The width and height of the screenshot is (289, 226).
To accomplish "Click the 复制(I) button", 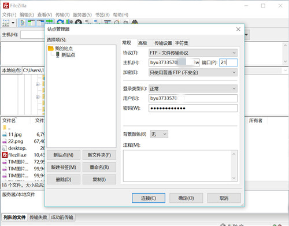I will pos(99,180).
